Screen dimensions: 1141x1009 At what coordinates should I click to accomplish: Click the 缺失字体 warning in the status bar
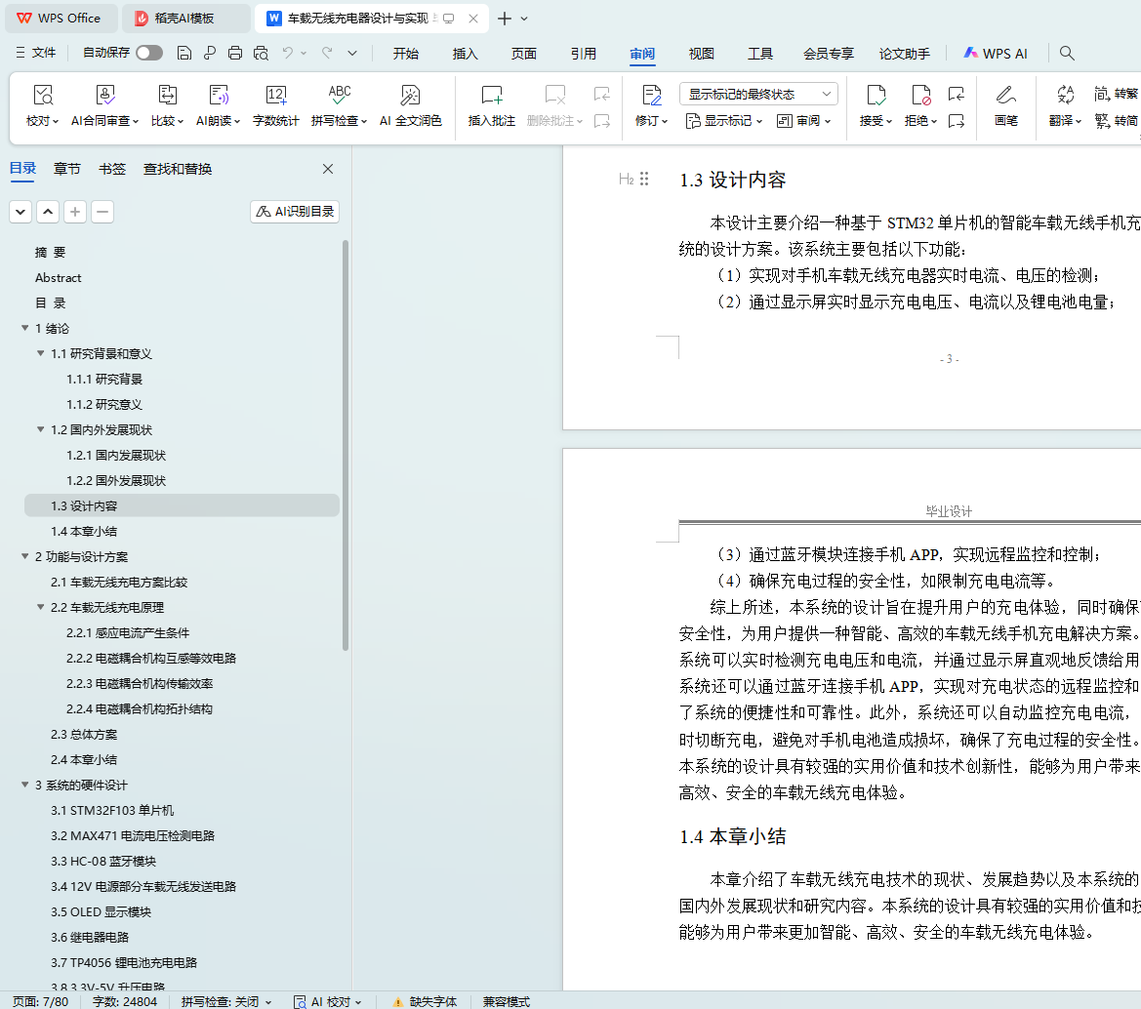click(x=425, y=1001)
